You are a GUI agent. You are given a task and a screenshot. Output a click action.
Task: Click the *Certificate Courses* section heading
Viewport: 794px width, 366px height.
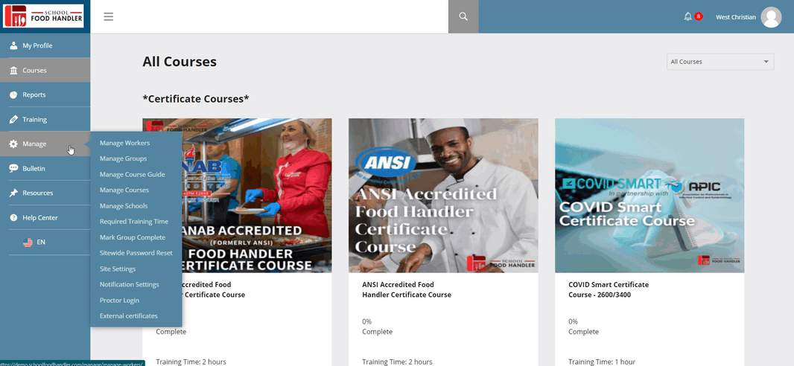tap(195, 99)
